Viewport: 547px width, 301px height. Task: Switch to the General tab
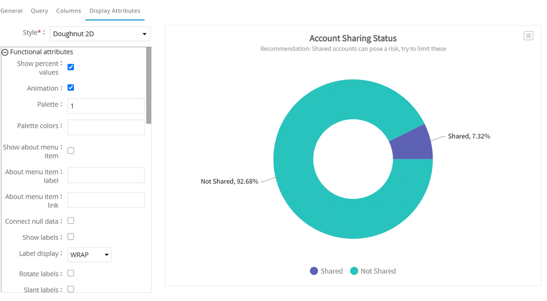pyautogui.click(x=11, y=11)
